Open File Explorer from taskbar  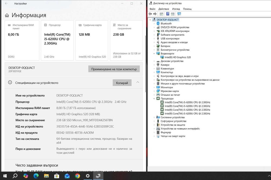click(46, 176)
